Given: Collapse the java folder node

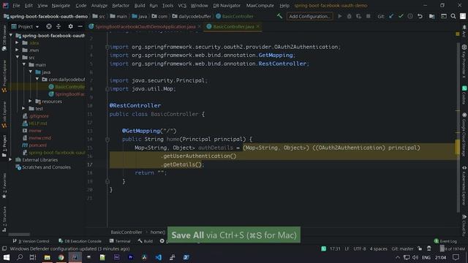Looking at the screenshot, I should click(x=31, y=72).
